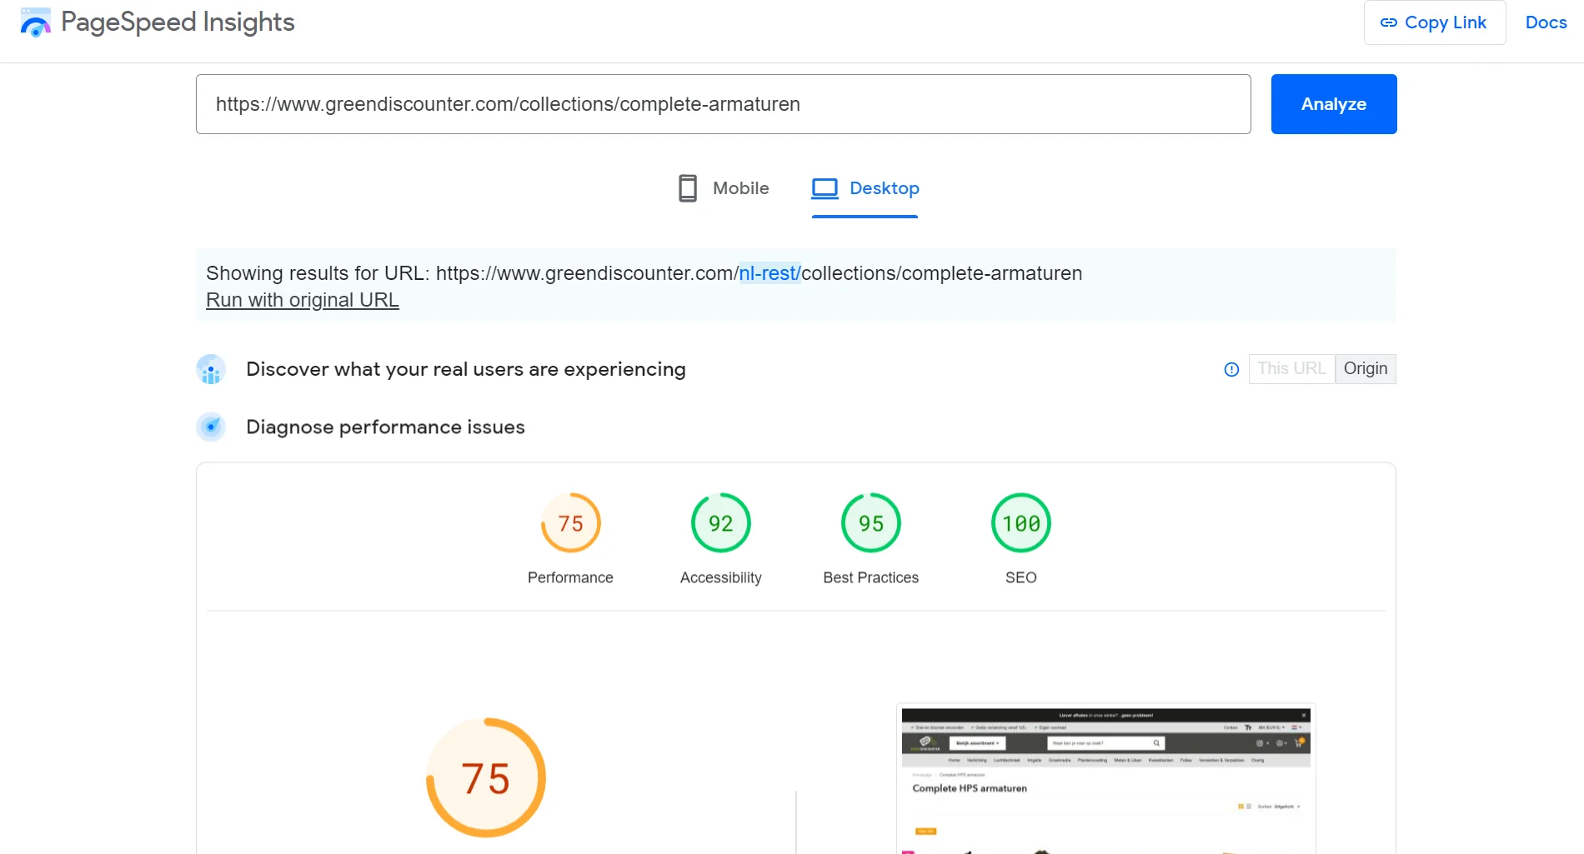
Task: Open the page screenshot thumbnail
Action: click(1106, 779)
